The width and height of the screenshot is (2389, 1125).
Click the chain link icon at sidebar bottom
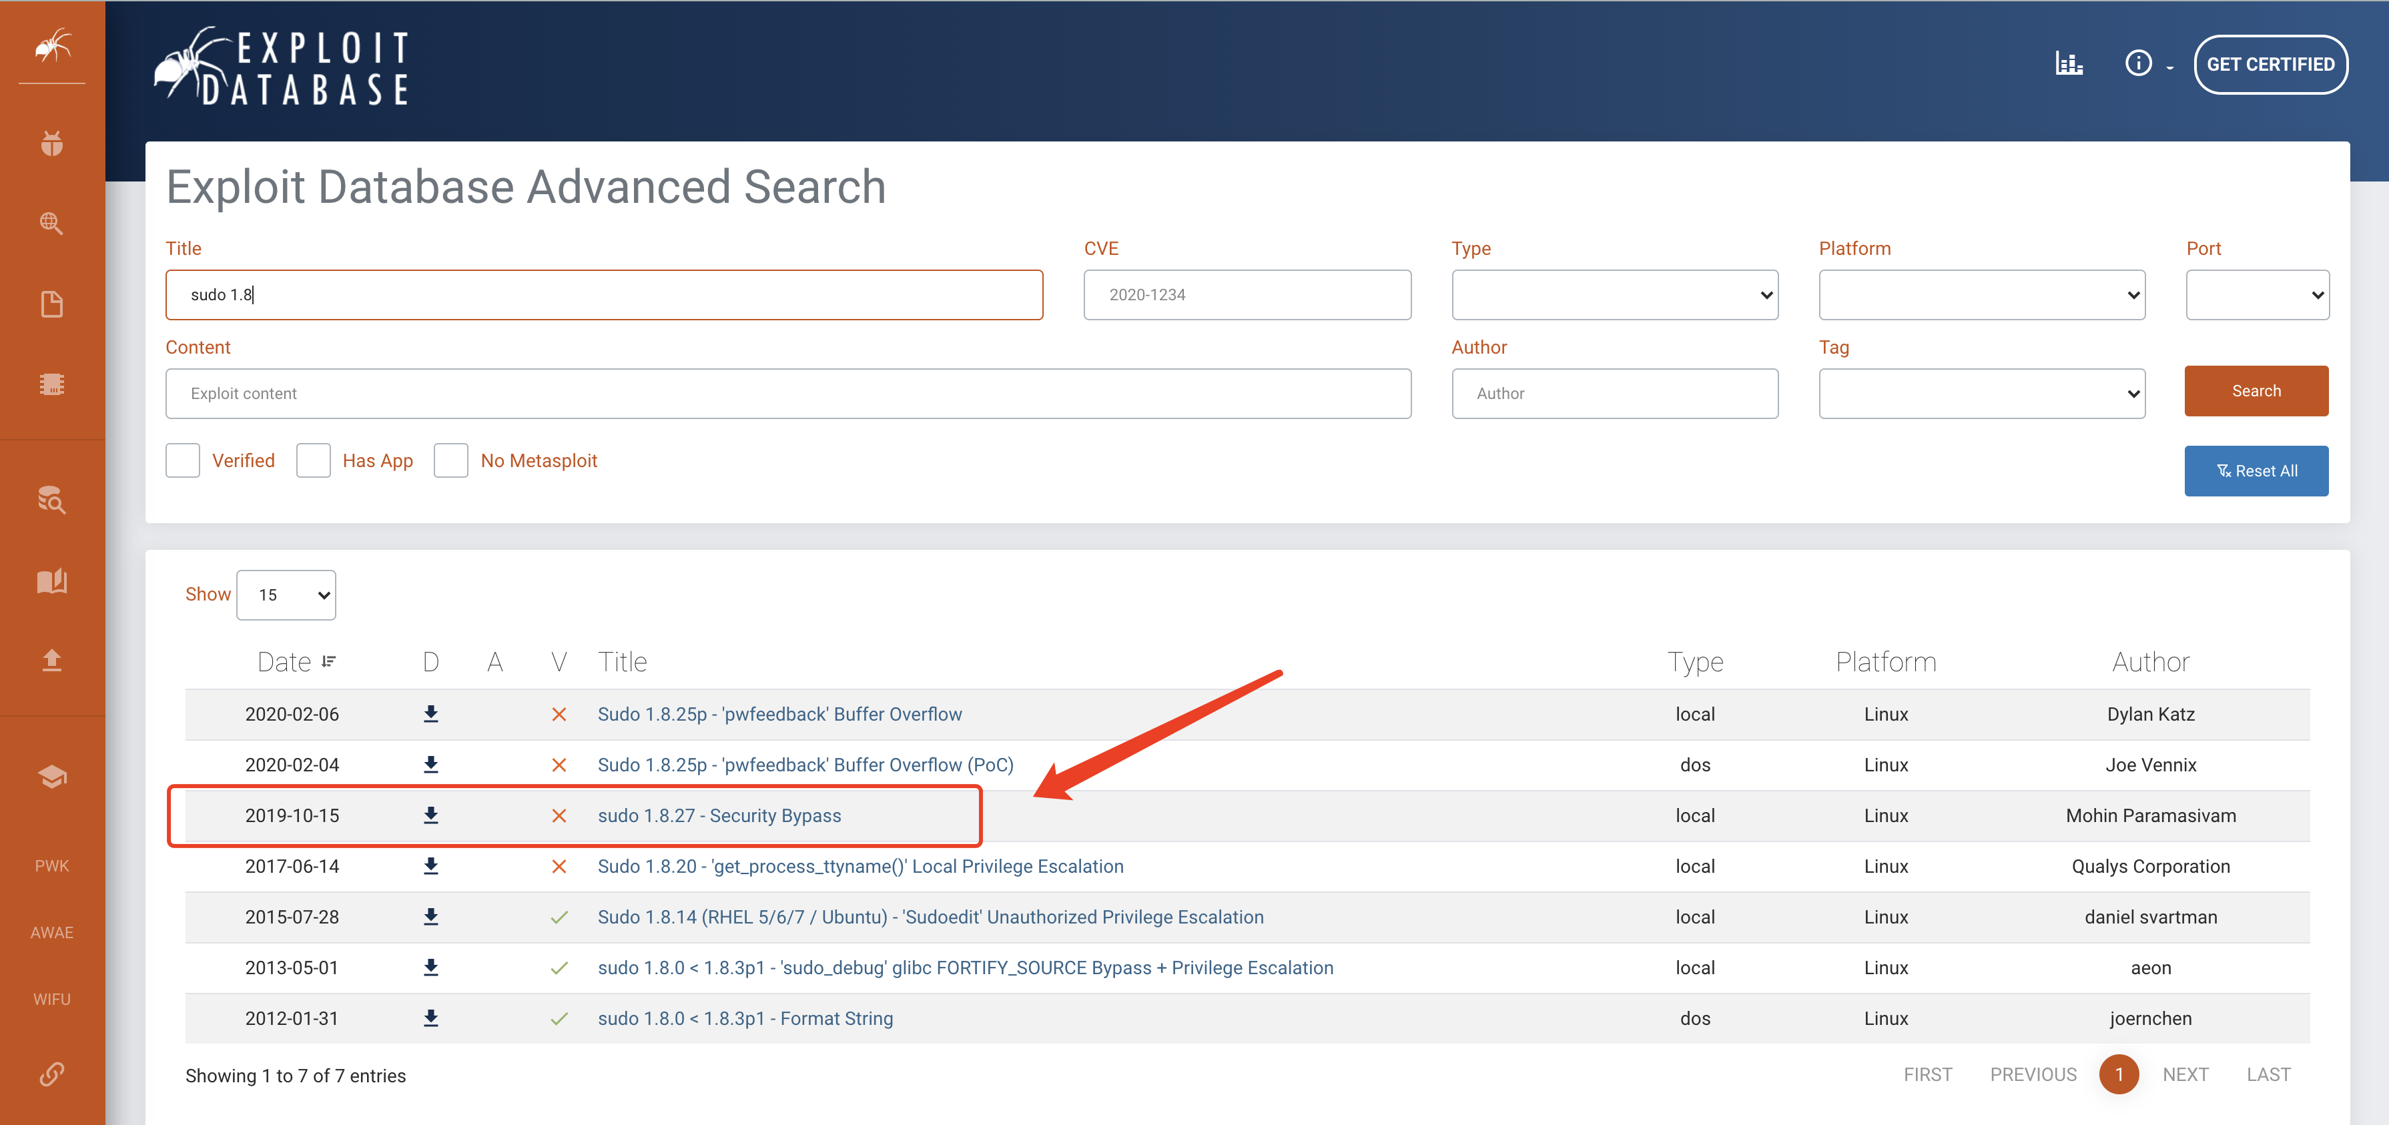tap(52, 1073)
